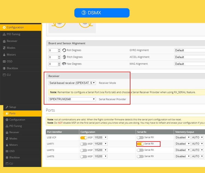
Task: Click the Setup wrench icon in sidebar
Action: click(x=7, y=107)
